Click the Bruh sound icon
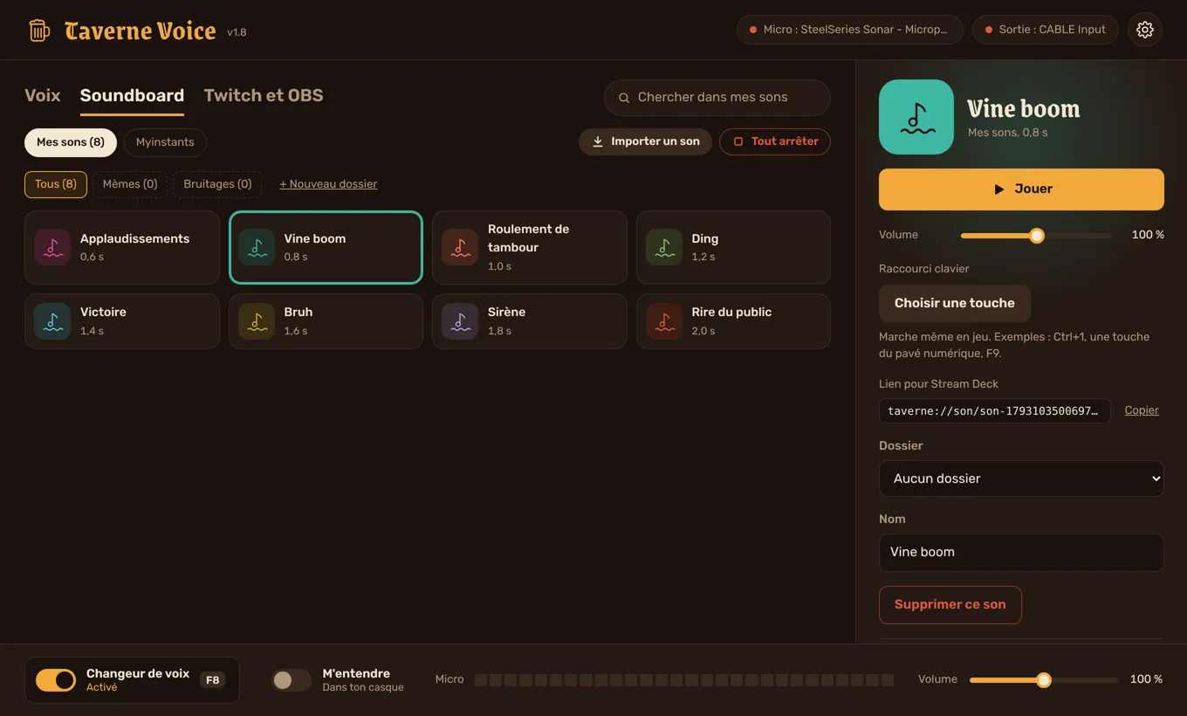The width and height of the screenshot is (1187, 716). tap(257, 321)
